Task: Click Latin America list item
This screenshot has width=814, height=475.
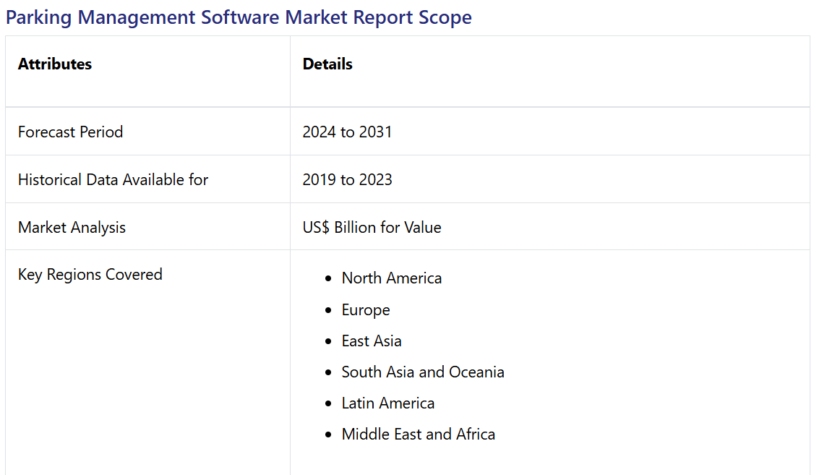Action: [388, 403]
